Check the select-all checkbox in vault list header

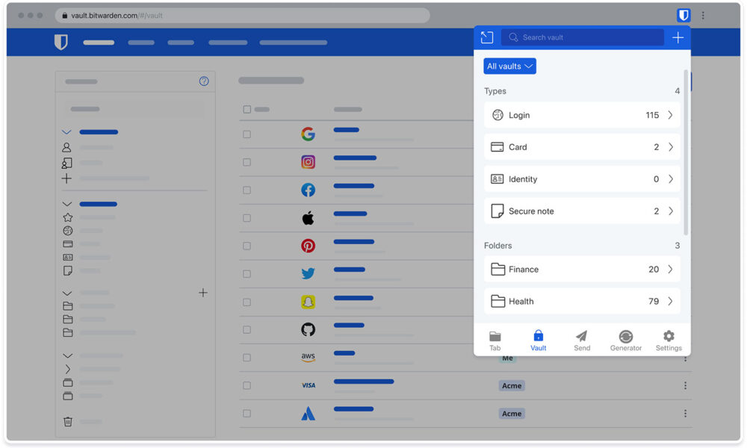point(247,110)
